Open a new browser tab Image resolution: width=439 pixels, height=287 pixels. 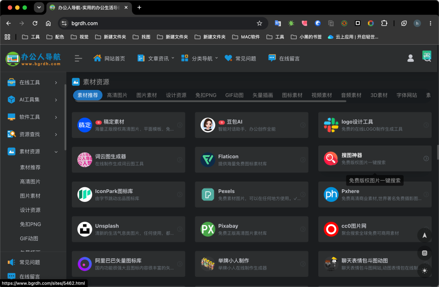139,8
